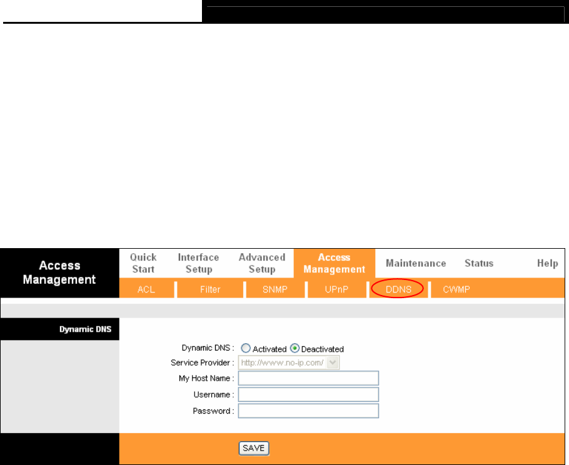
Task: Open the Status tab
Action: [479, 263]
